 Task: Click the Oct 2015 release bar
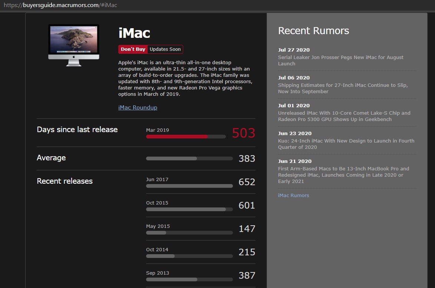point(190,209)
